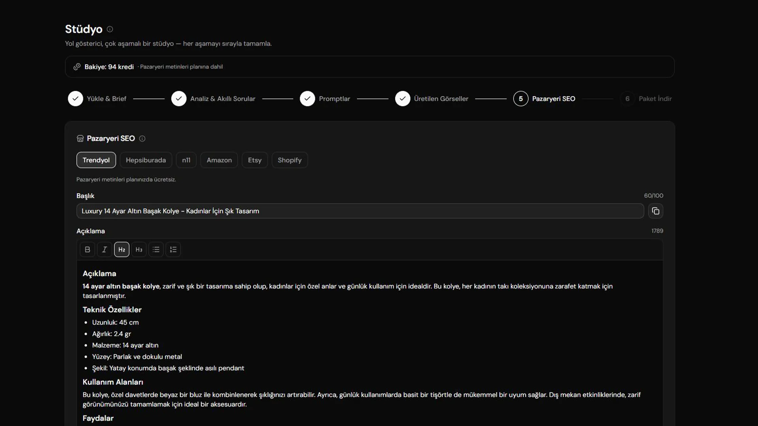Click the credits coin icon beside Bakiye

pyautogui.click(x=77, y=67)
